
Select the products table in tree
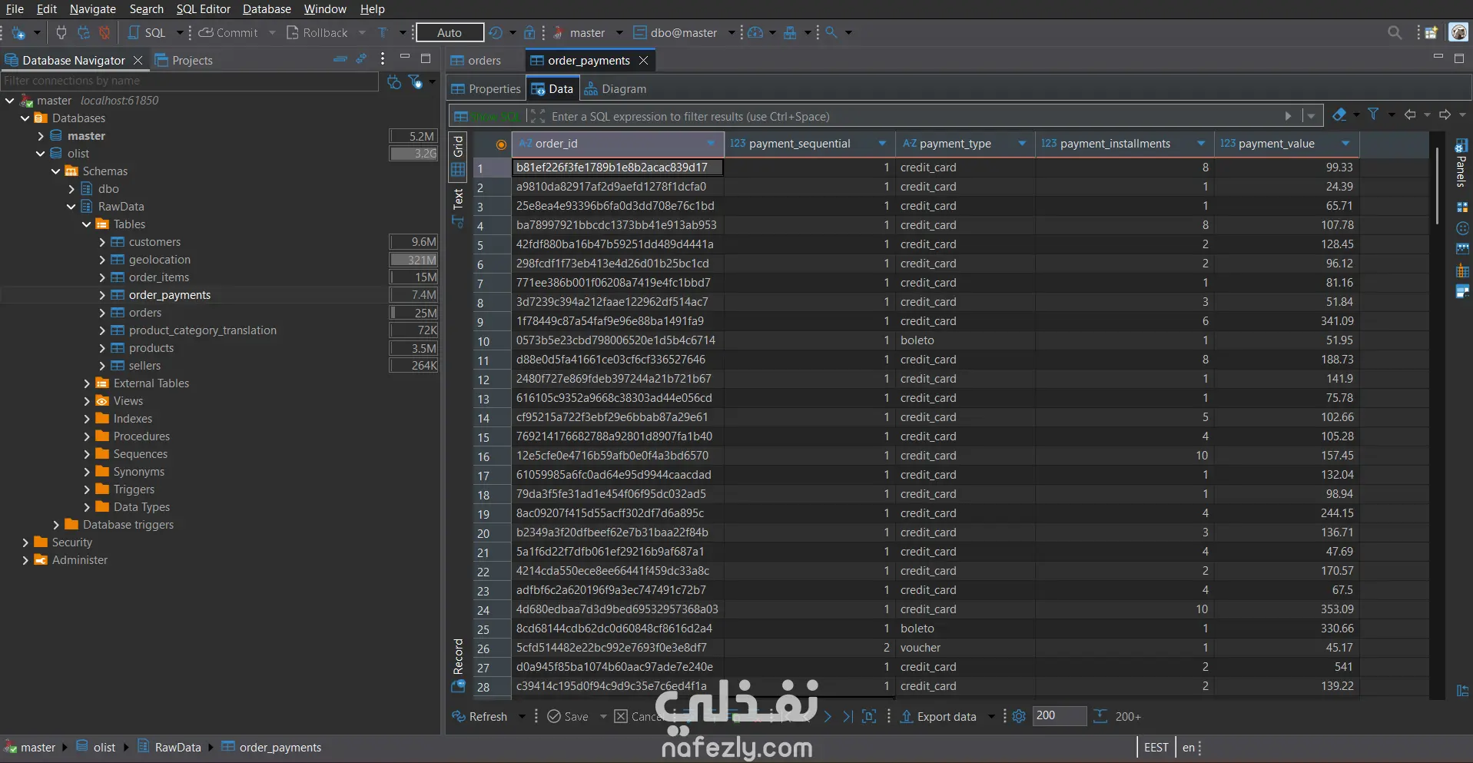(151, 348)
